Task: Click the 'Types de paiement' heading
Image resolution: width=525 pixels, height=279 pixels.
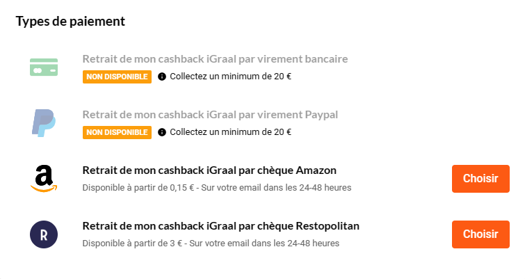Action: coord(70,21)
